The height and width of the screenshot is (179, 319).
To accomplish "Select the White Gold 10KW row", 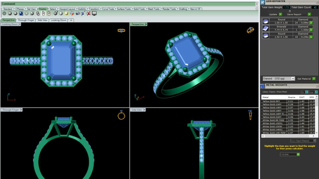I will pos(288,126).
